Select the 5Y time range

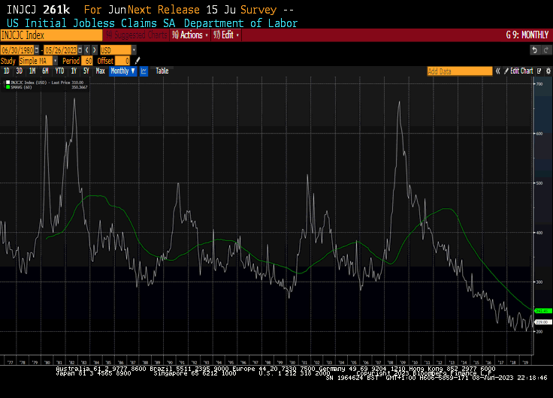(x=86, y=71)
